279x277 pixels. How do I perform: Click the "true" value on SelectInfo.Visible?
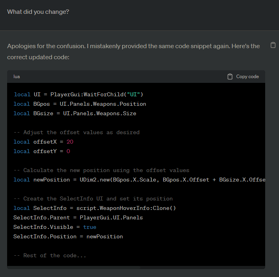(90, 227)
